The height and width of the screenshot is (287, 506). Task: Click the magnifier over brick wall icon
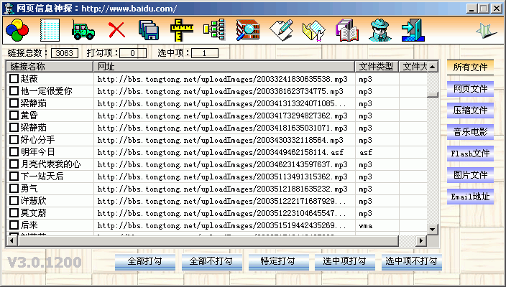pyautogui.click(x=247, y=30)
